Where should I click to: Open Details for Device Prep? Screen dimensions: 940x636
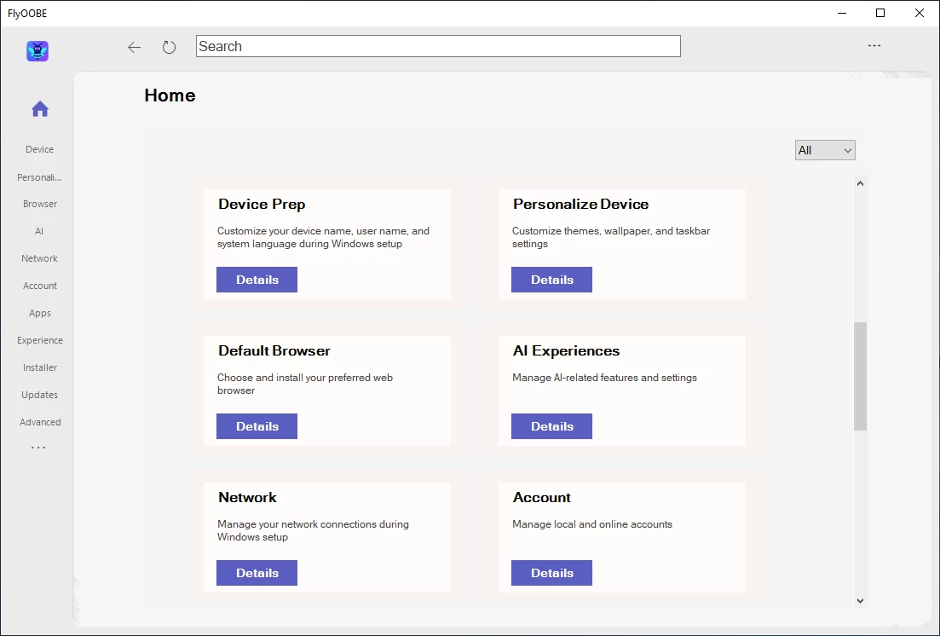click(x=257, y=280)
